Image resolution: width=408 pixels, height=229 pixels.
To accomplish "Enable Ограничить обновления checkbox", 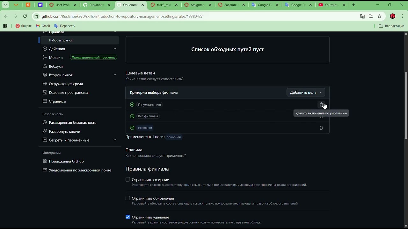I will [x=128, y=198].
